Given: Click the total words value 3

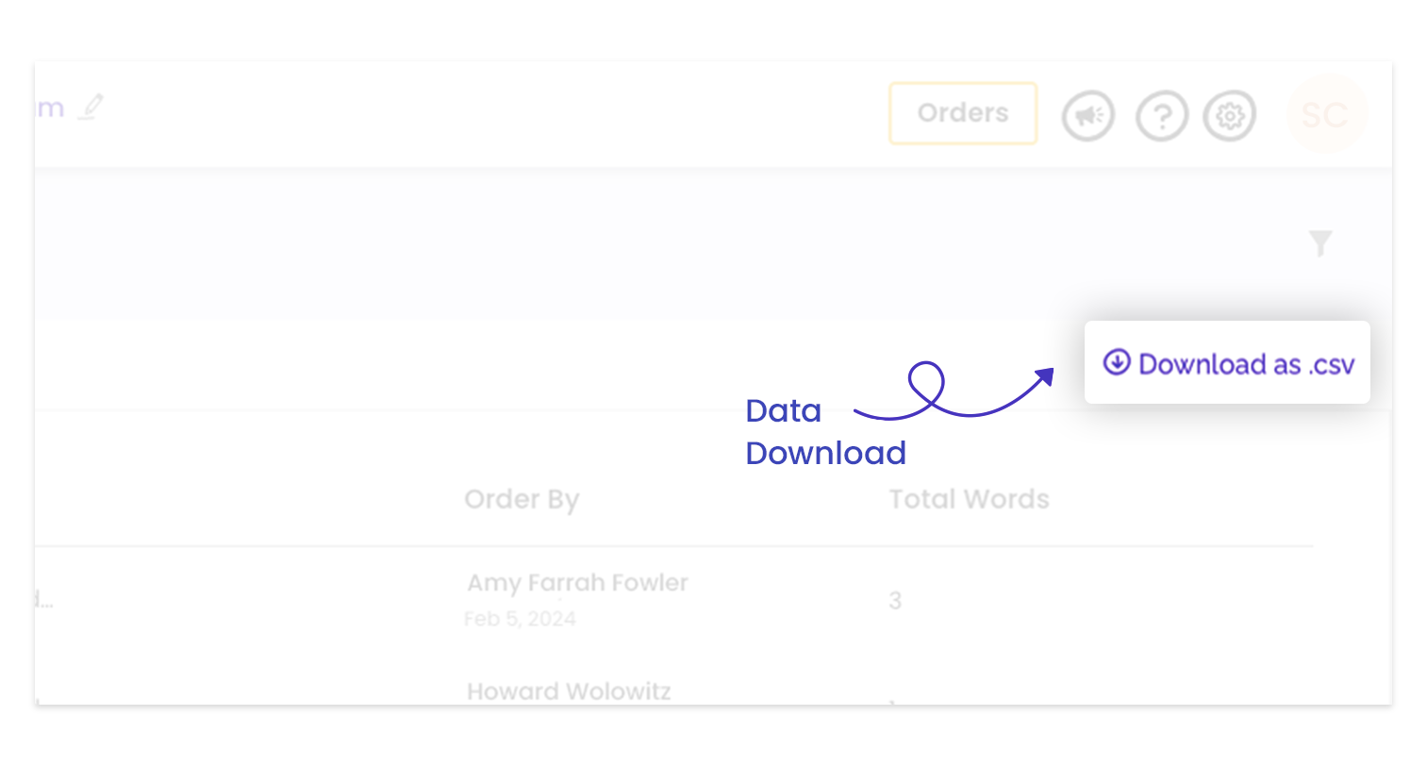Looking at the screenshot, I should point(895,601).
